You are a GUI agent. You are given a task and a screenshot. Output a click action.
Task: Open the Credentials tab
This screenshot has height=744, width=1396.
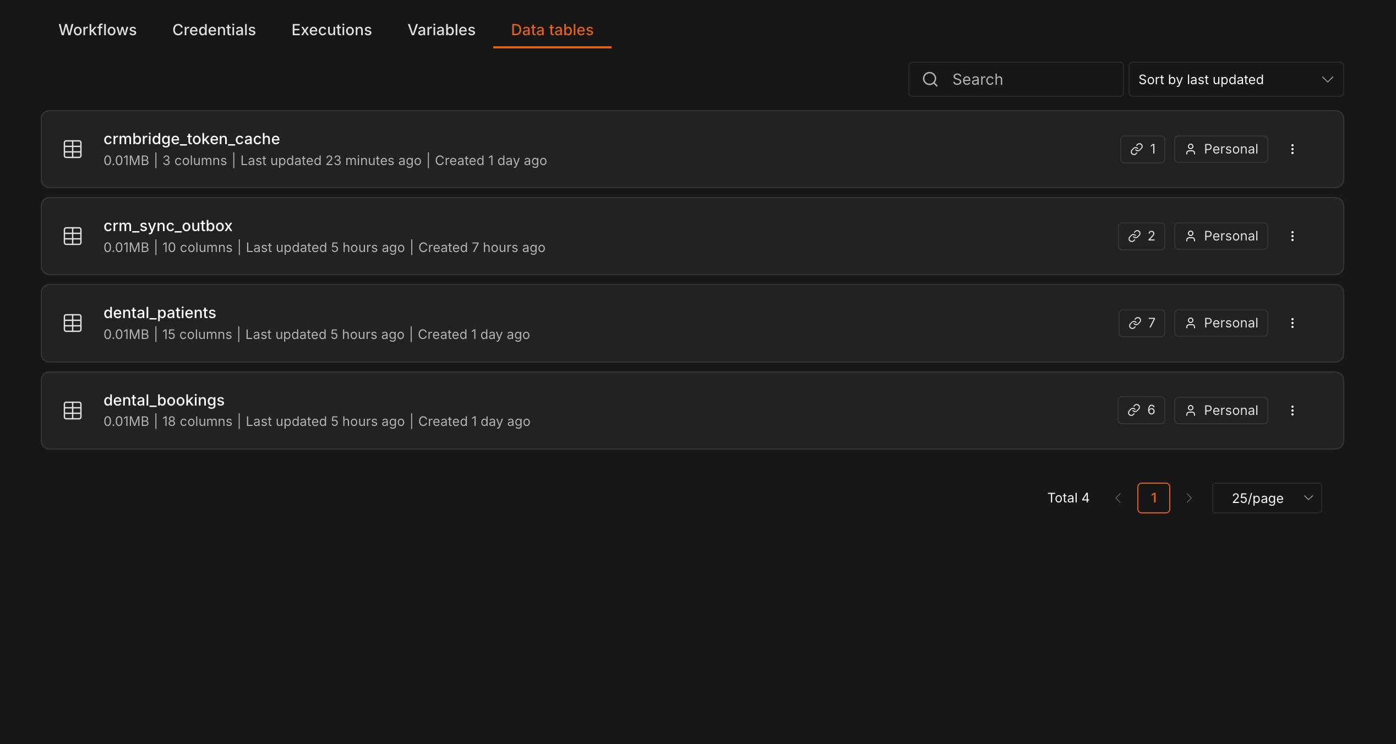pos(214,30)
